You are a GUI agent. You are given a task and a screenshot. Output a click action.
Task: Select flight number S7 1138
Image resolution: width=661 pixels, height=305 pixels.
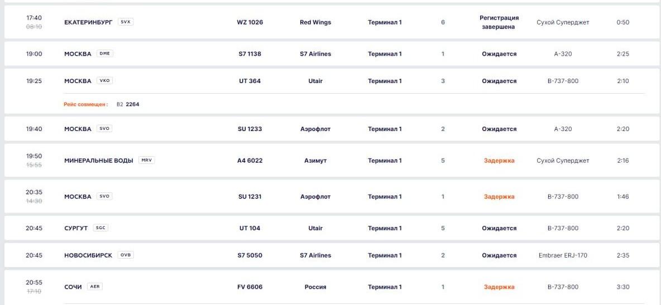(250, 54)
